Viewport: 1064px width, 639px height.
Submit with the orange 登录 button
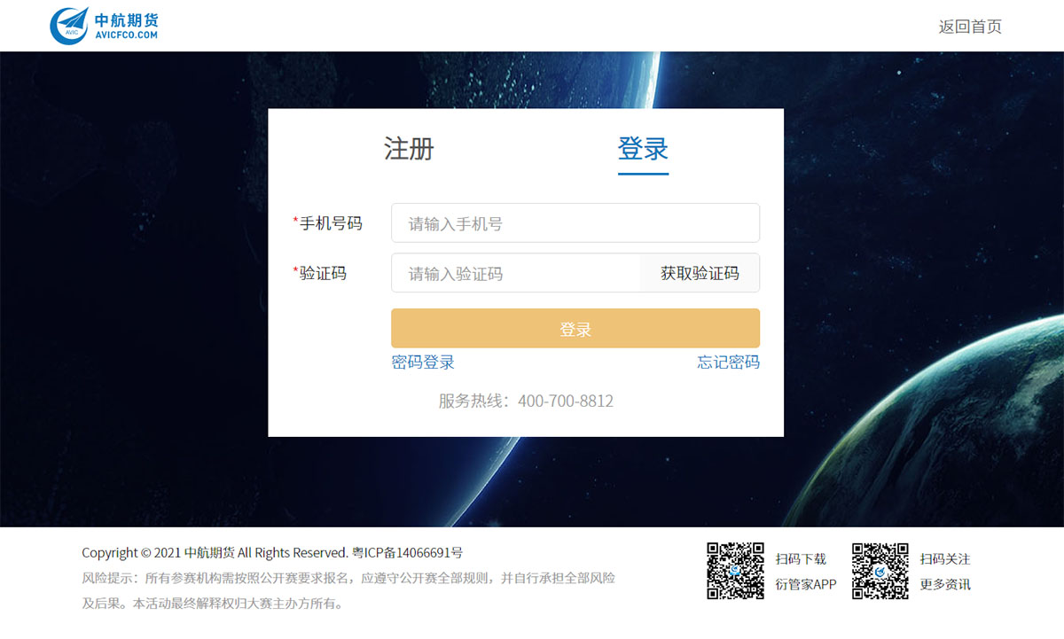click(575, 329)
